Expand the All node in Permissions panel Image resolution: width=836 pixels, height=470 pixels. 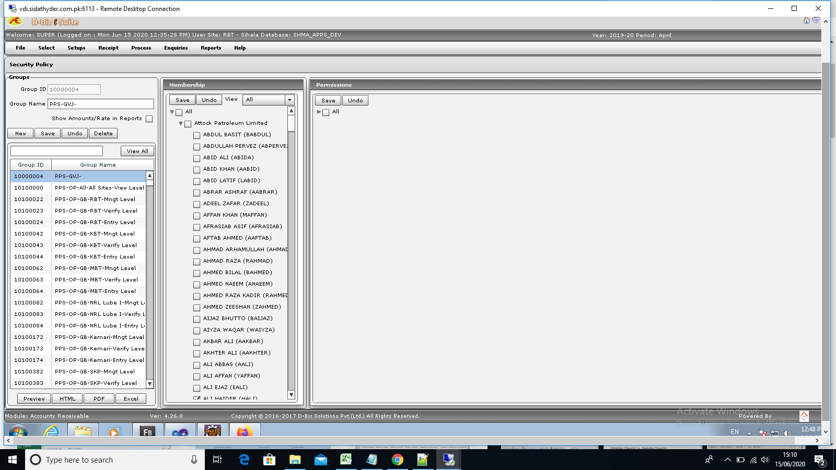point(319,111)
